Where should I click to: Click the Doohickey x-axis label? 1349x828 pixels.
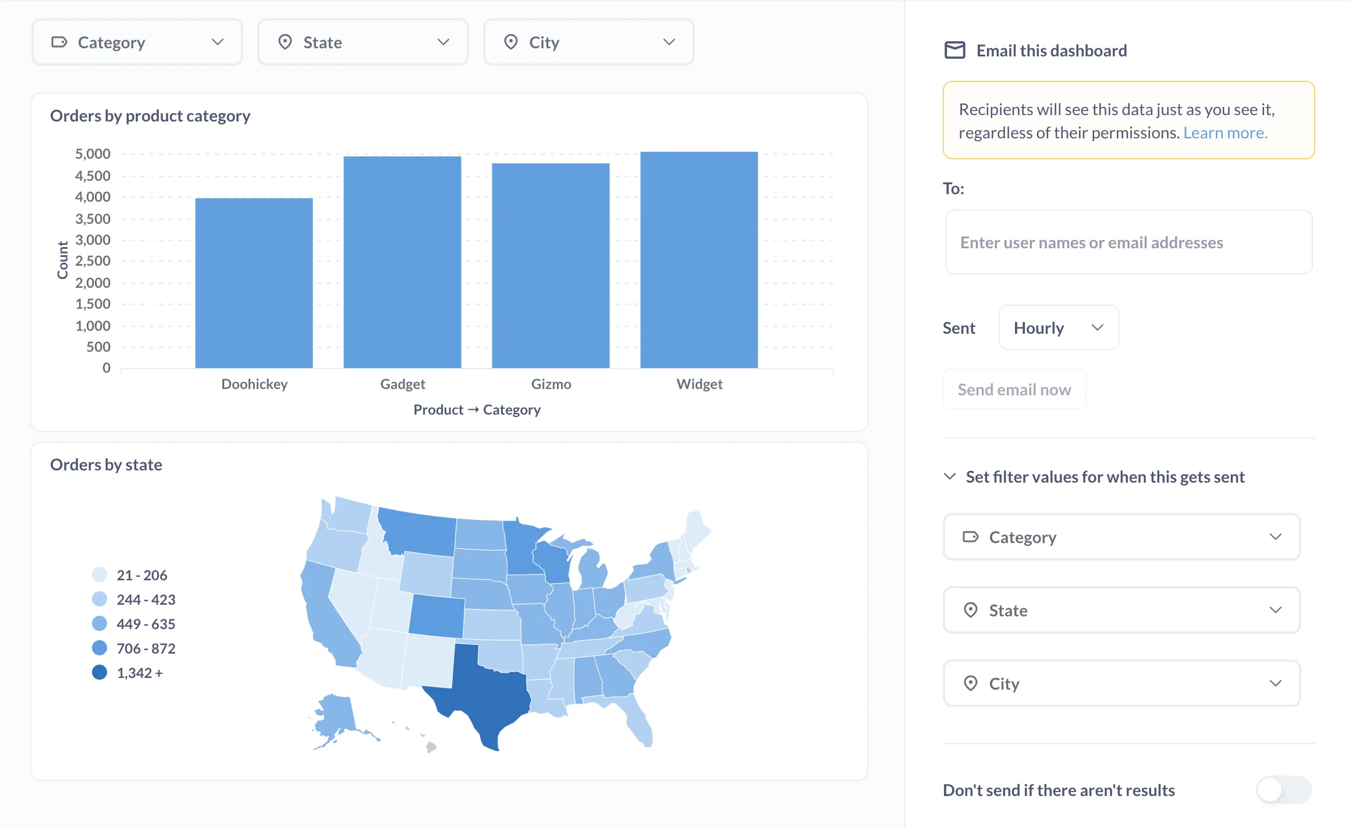[254, 384]
